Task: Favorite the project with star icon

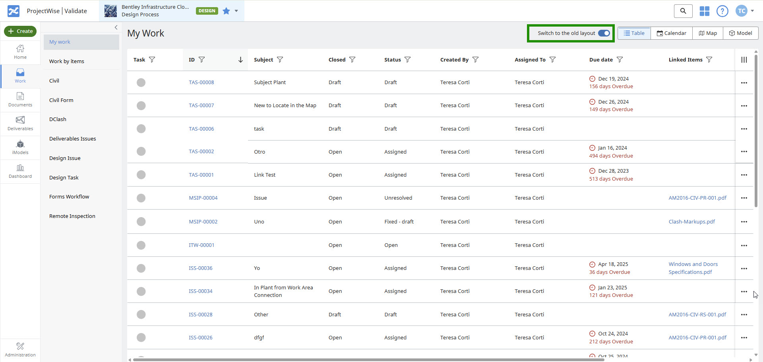Action: [227, 11]
